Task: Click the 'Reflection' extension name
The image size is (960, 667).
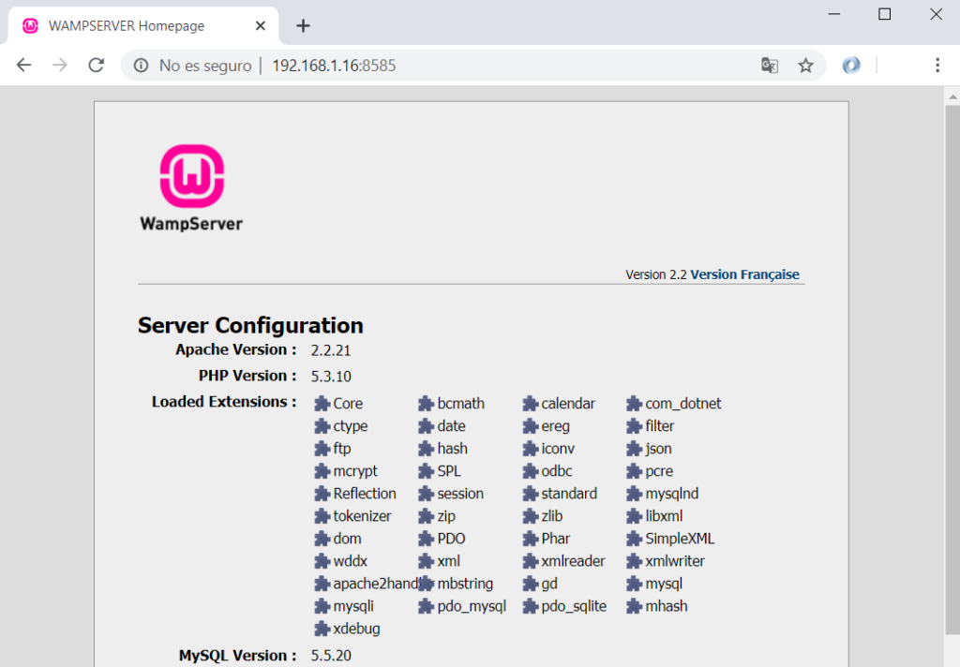Action: (365, 493)
